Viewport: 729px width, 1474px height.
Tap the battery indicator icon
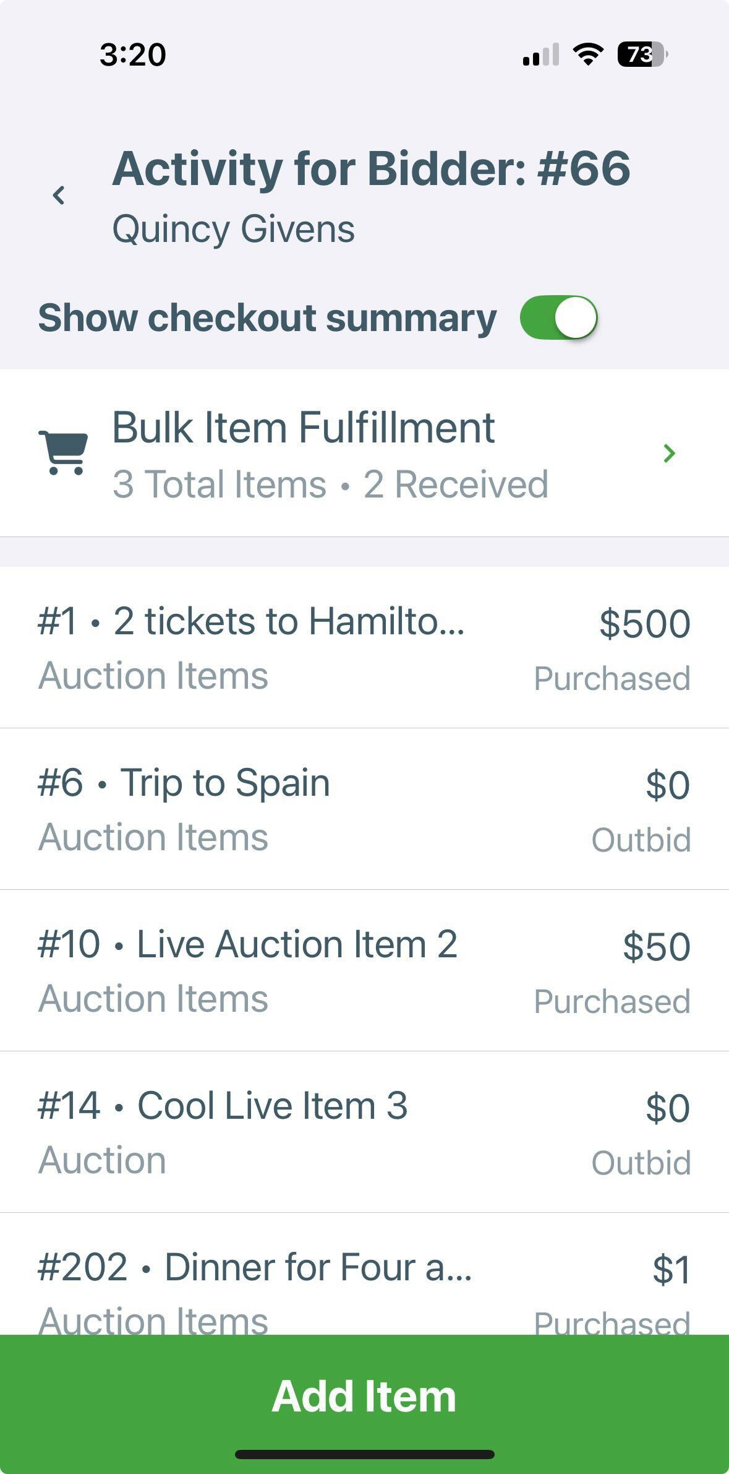(642, 54)
